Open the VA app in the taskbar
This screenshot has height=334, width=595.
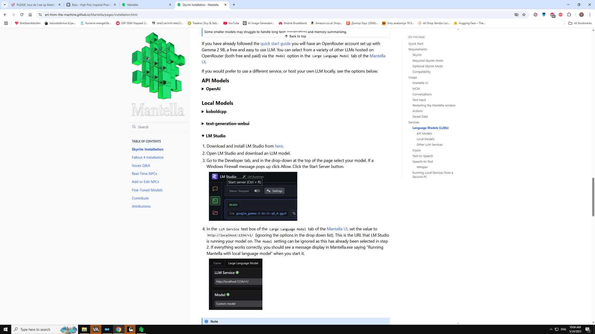pyautogui.click(x=95, y=329)
